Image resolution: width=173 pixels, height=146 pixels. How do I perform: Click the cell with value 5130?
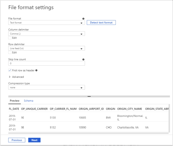click(x=53, y=118)
